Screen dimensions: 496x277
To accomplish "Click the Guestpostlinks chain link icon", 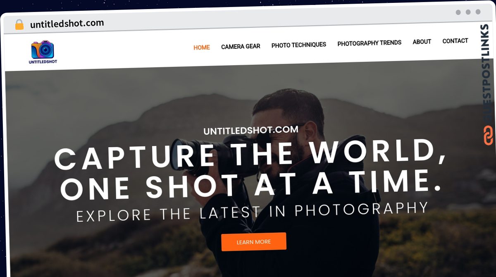I will click(x=489, y=136).
